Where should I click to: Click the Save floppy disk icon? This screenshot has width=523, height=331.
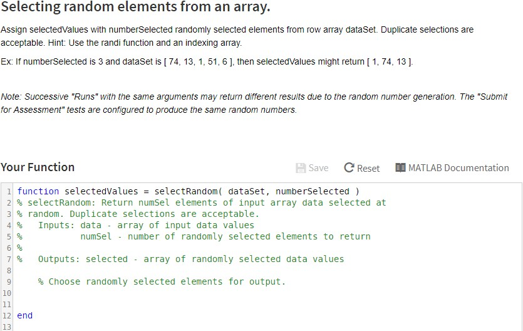click(301, 168)
